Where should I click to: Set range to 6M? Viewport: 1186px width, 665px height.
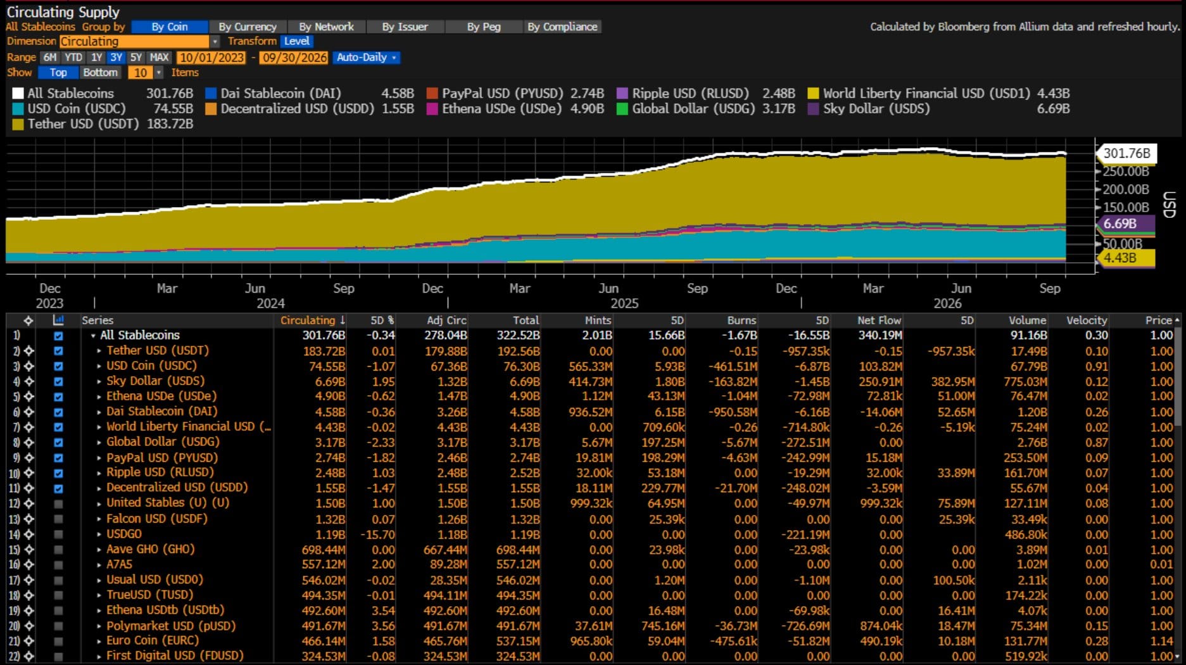(50, 57)
